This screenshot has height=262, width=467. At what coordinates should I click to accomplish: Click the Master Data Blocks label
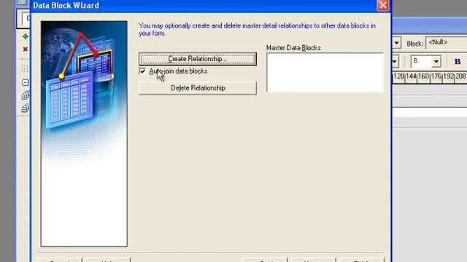(x=293, y=48)
